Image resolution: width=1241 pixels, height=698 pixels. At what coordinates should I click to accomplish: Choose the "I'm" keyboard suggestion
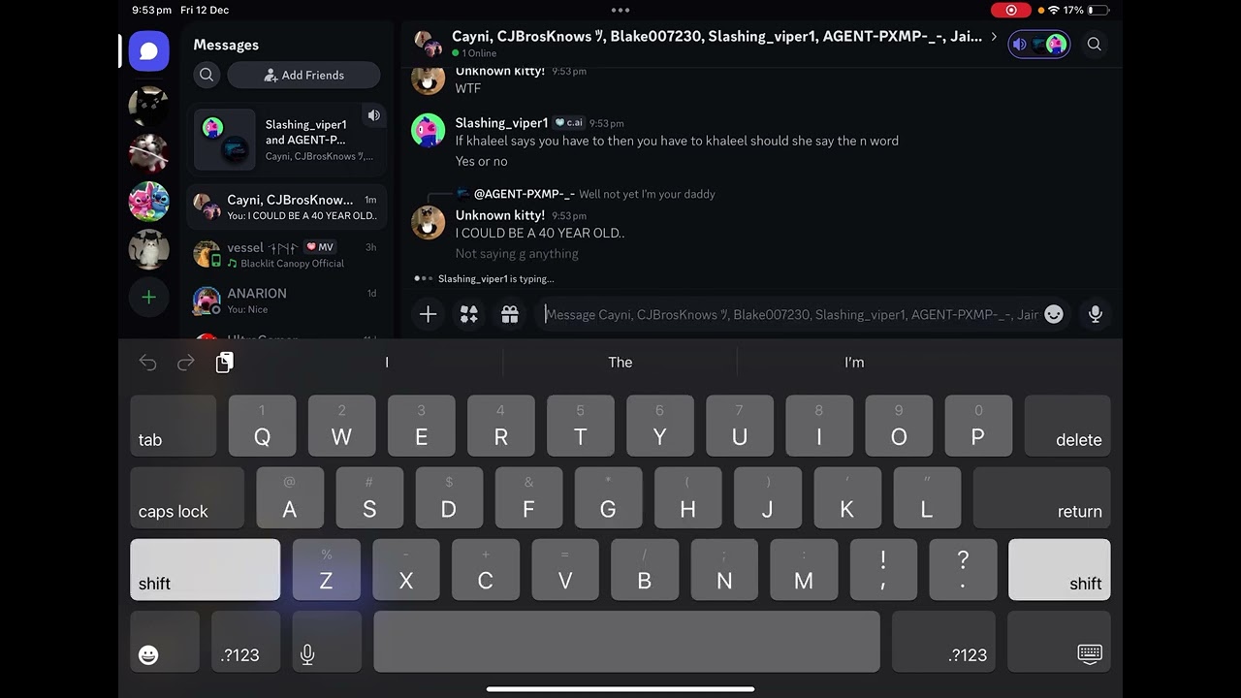854,362
